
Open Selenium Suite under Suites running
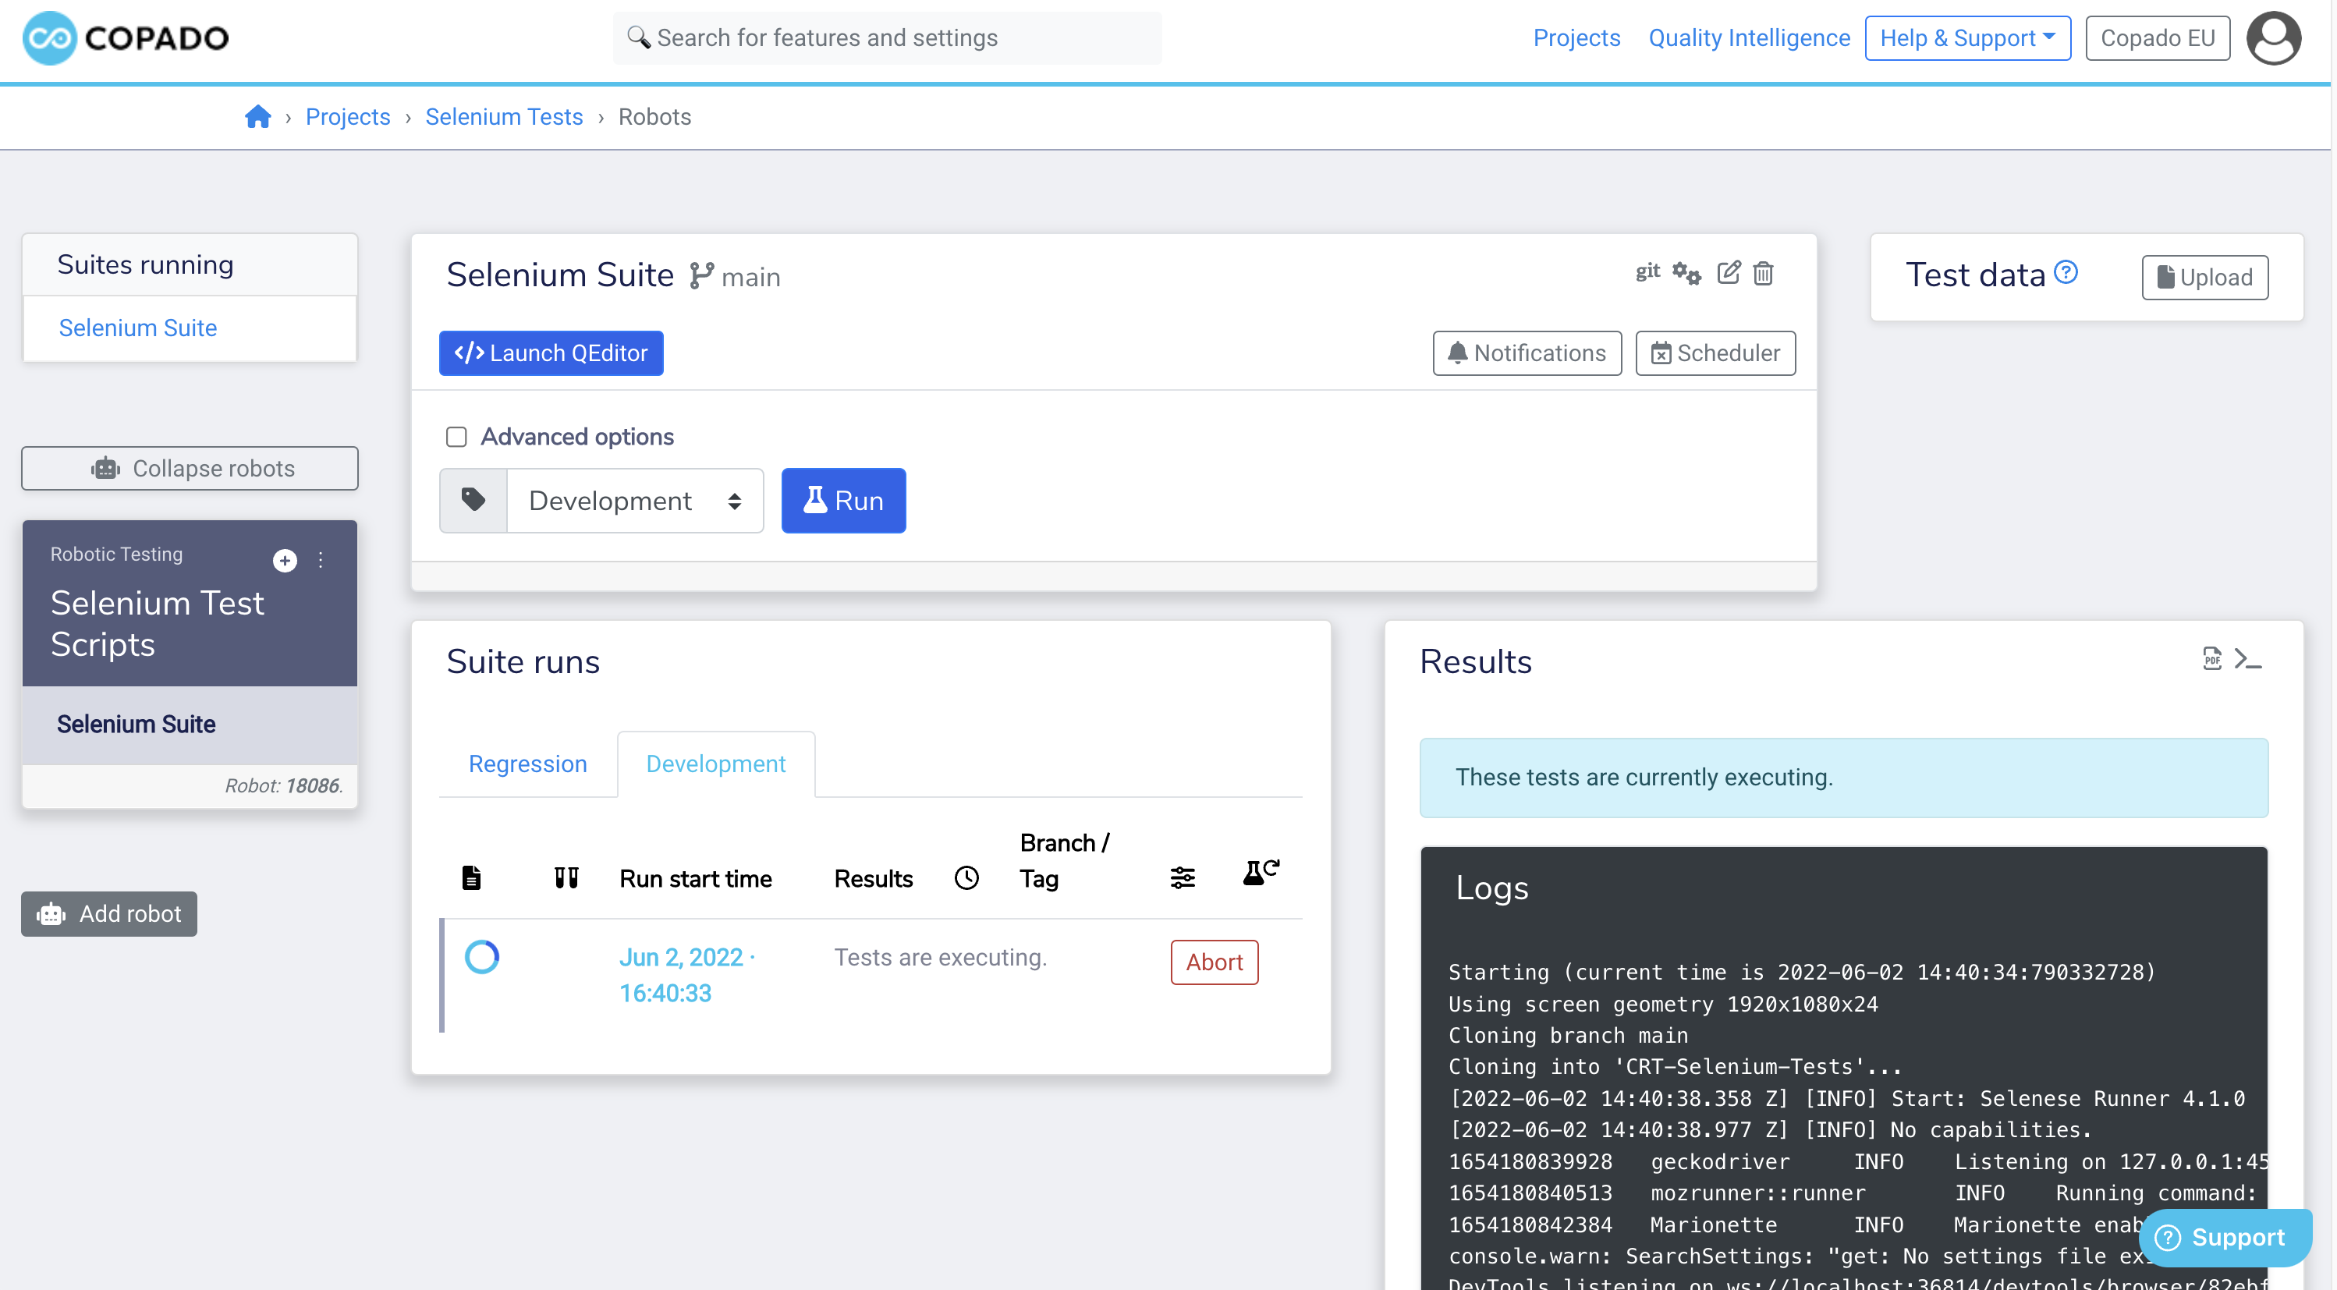tap(138, 328)
